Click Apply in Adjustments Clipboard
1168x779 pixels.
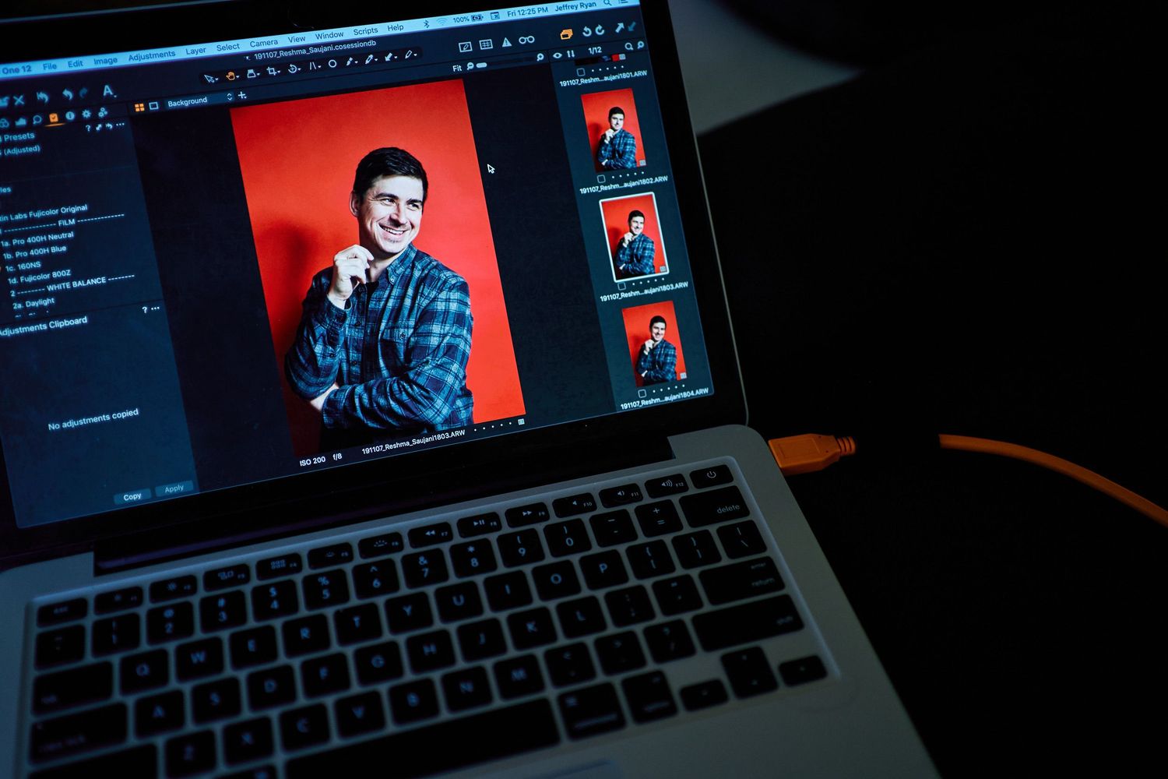coord(174,488)
